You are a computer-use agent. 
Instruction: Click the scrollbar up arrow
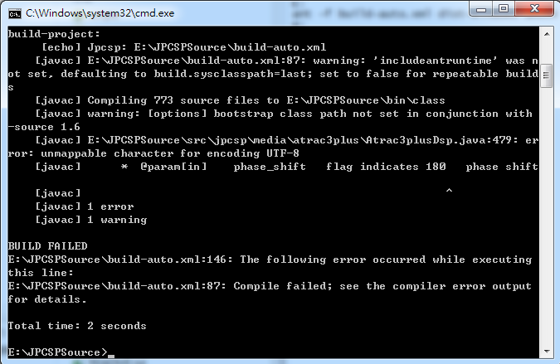[x=547, y=34]
